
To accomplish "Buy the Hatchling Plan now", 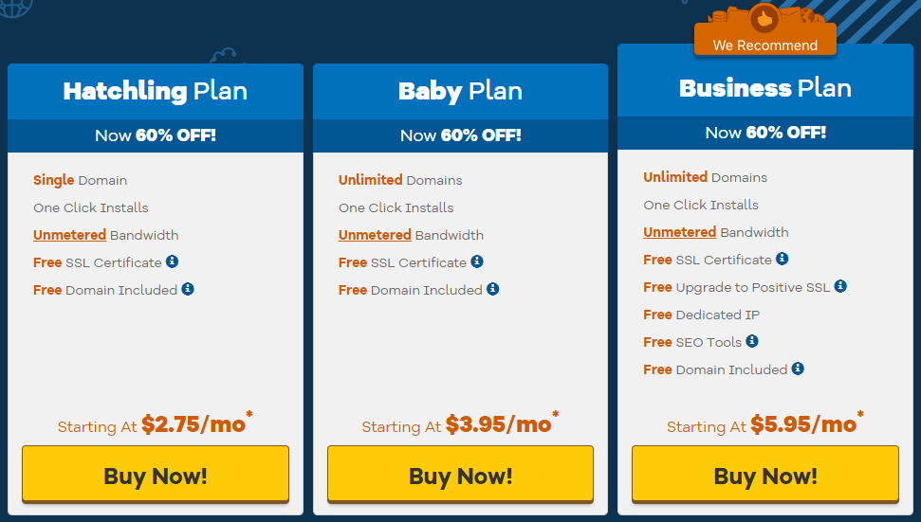I will pos(156,474).
